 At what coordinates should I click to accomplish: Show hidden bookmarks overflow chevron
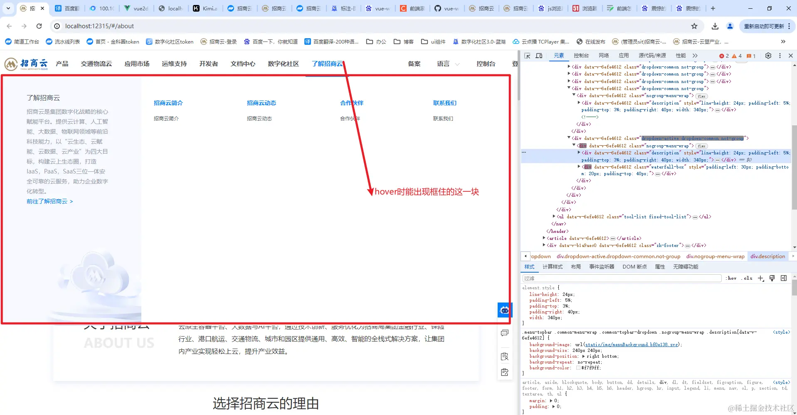click(783, 41)
